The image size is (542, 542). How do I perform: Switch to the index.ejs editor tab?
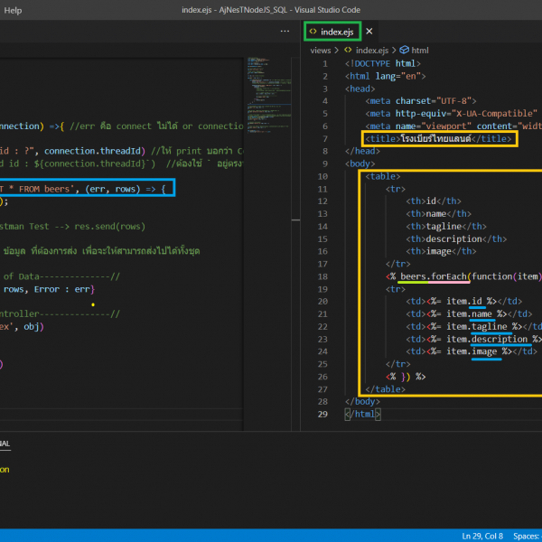(x=338, y=32)
